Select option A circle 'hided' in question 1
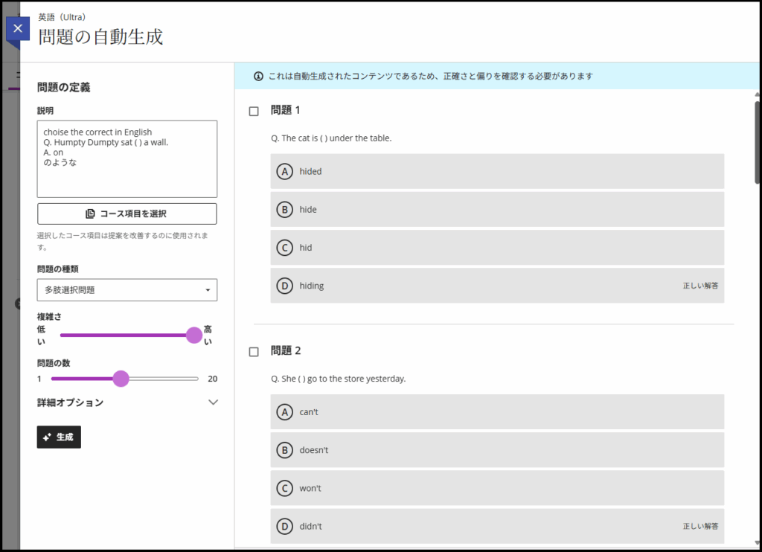 (x=284, y=172)
